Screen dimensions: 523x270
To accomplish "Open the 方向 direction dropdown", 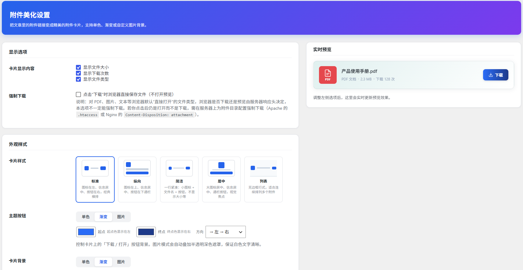I will coord(226,232).
